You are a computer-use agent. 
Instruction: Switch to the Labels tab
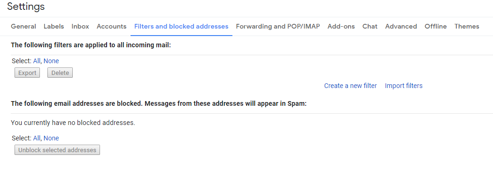click(54, 27)
